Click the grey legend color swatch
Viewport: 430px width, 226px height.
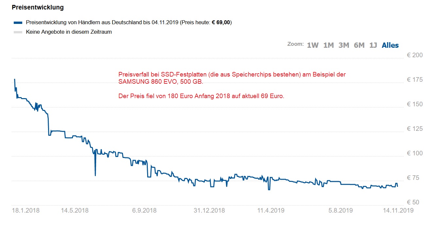pos(18,32)
